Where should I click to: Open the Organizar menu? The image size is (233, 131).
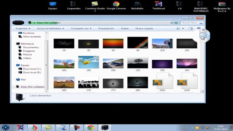[x=23, y=28]
